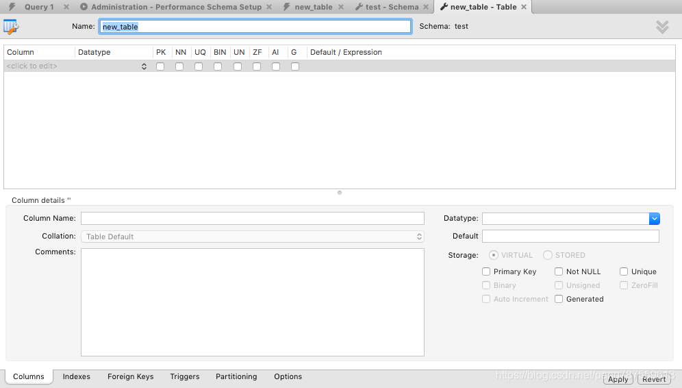The image size is (682, 388).
Task: Toggle the UN checkbox in grid row
Action: tap(238, 66)
